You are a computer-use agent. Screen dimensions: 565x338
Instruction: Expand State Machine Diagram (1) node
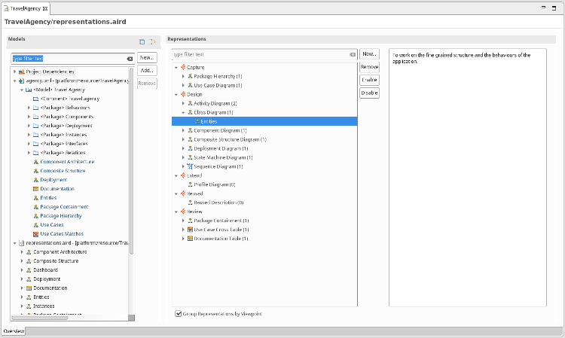point(183,157)
